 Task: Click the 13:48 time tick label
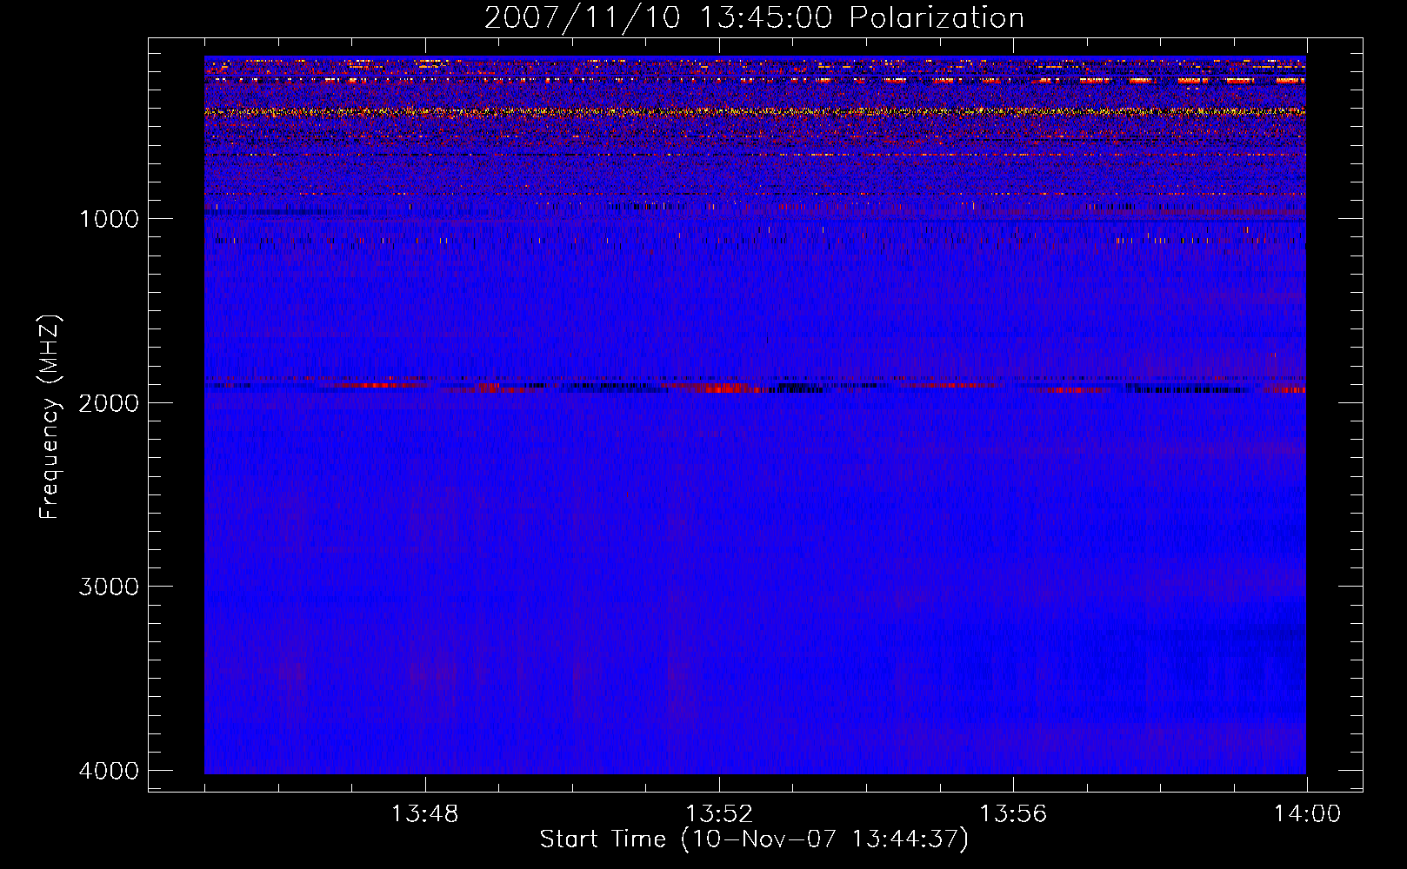[x=424, y=814]
